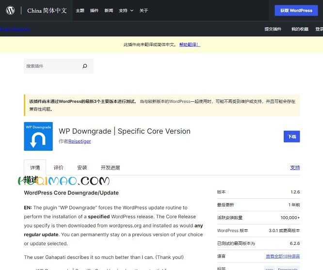Open 我的收藏 link

pos(300,29)
